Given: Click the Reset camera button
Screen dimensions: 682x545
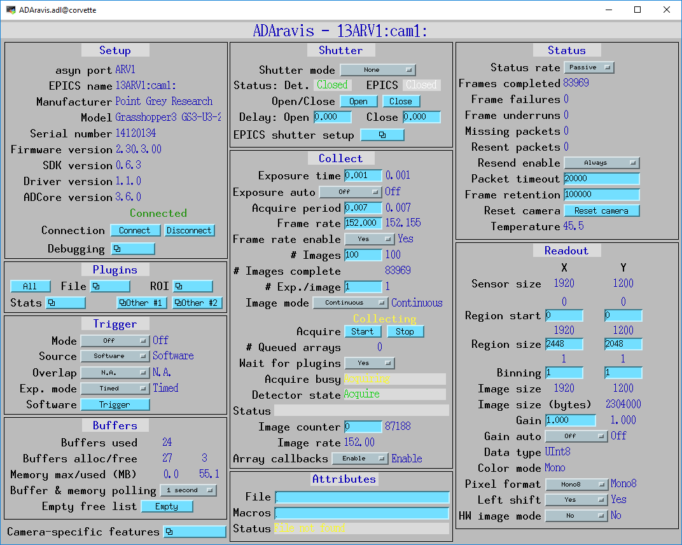Looking at the screenshot, I should coord(602,210).
